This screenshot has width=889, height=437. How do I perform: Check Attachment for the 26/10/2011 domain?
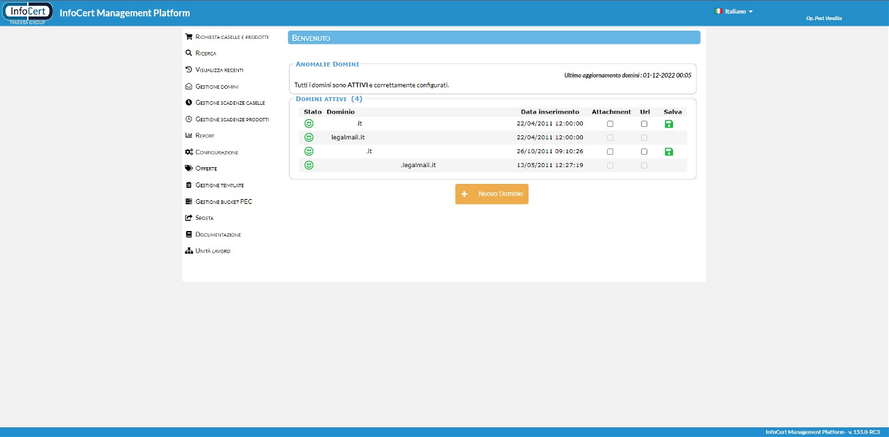(x=610, y=151)
